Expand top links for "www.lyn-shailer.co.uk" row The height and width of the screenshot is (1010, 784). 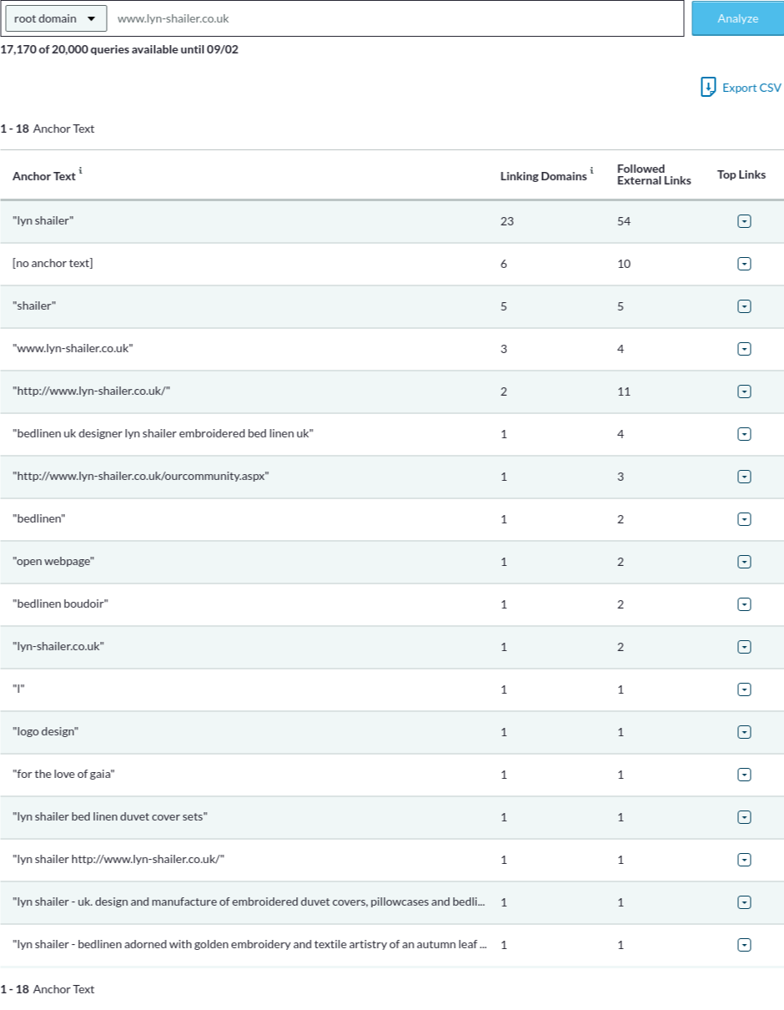745,349
